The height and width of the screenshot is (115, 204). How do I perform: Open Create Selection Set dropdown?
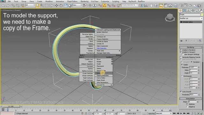[x=130, y=5]
